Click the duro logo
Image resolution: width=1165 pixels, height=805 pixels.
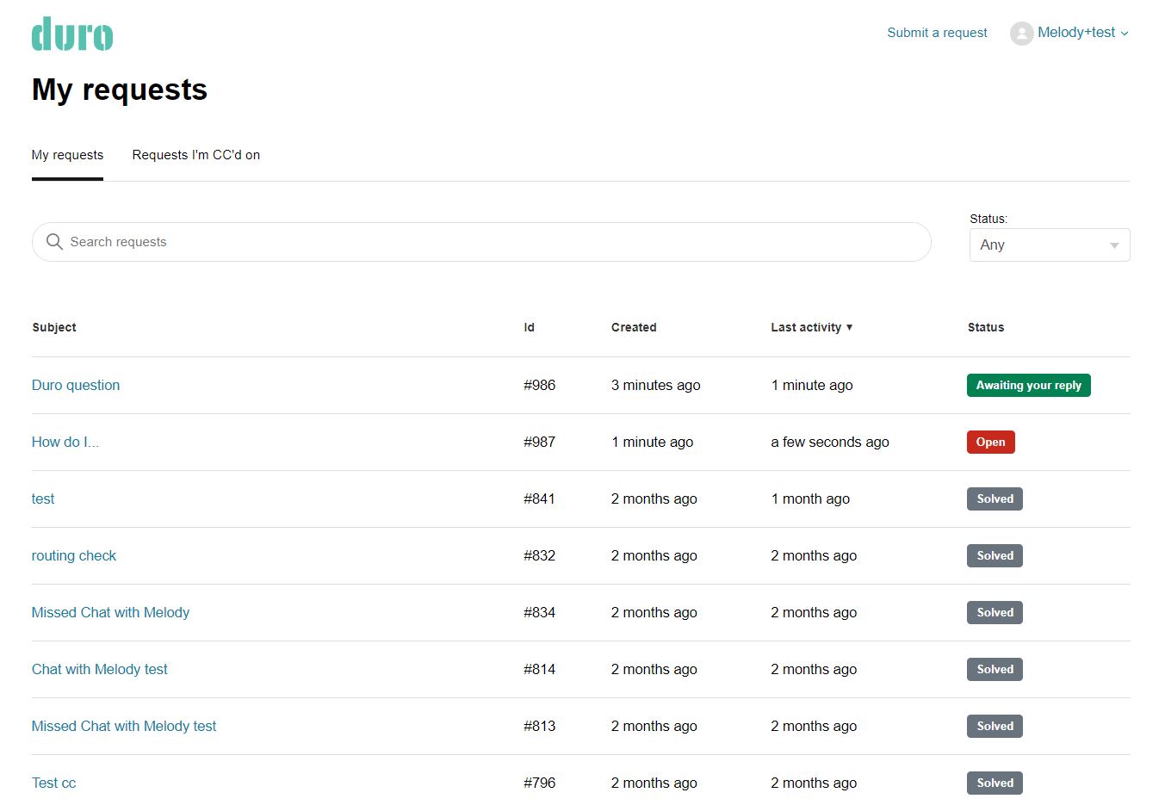71,34
